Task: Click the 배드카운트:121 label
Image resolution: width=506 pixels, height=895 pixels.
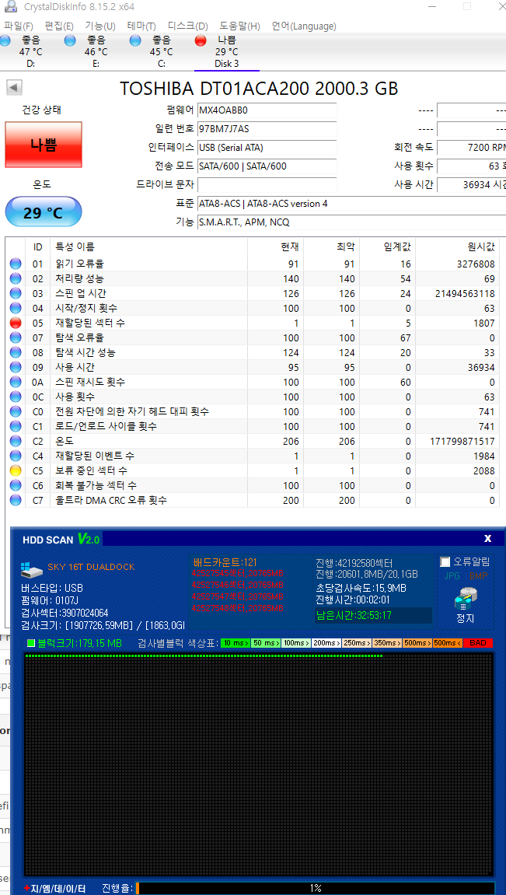Action: [x=225, y=562]
